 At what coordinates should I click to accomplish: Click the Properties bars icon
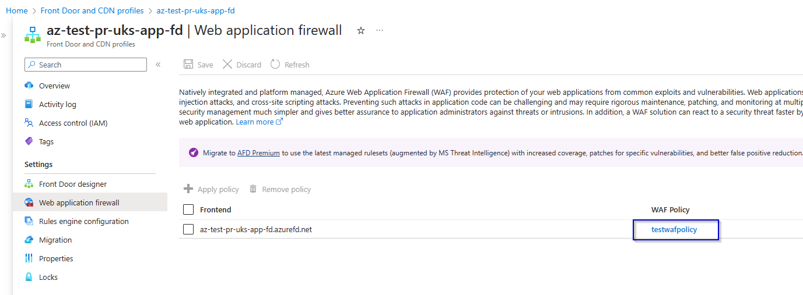click(29, 258)
